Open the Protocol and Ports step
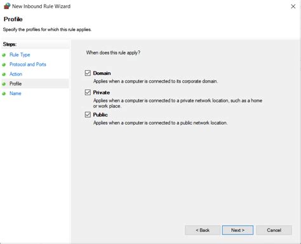301x244 pixels. pos(28,64)
